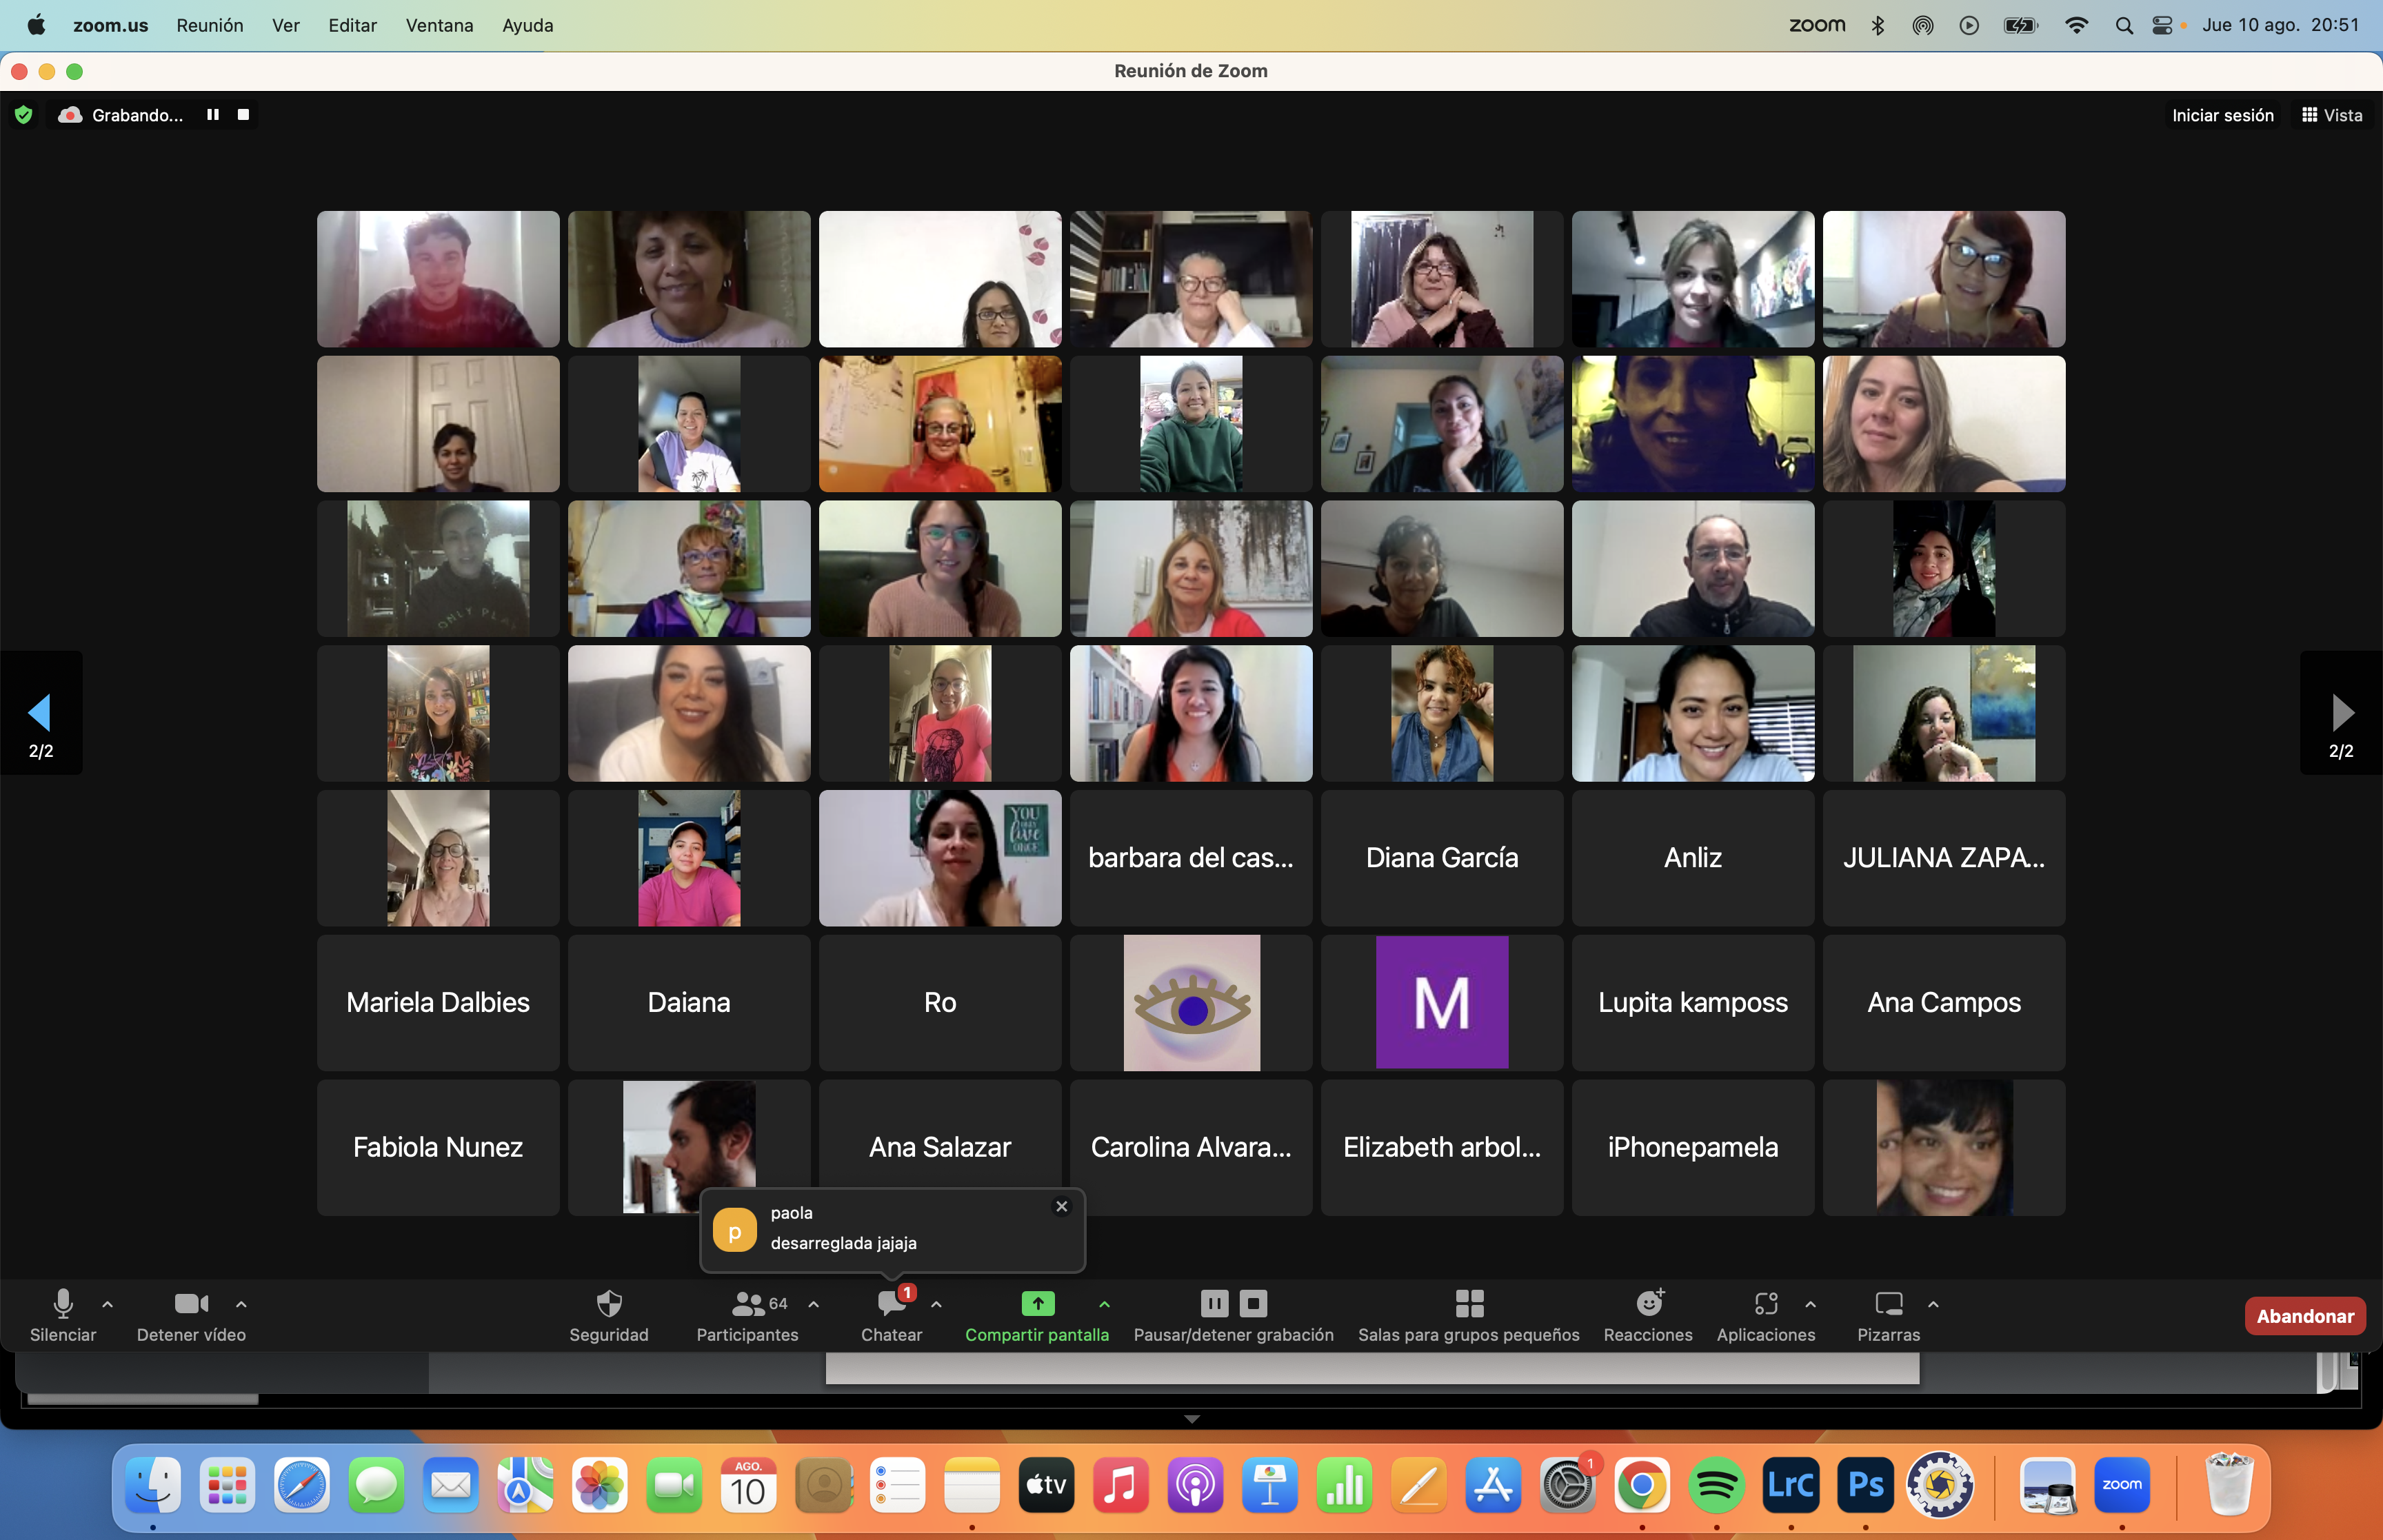Open the Ventana menu
The width and height of the screenshot is (2383, 1540).
pos(439,25)
